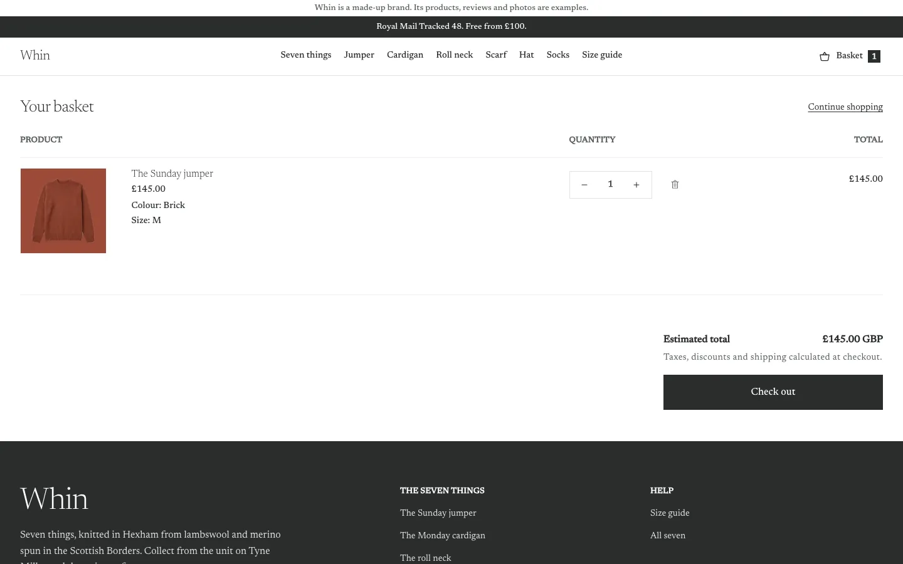Click the Colour: Brick detail text
Viewport: 903px width, 564px height.
coord(158,205)
